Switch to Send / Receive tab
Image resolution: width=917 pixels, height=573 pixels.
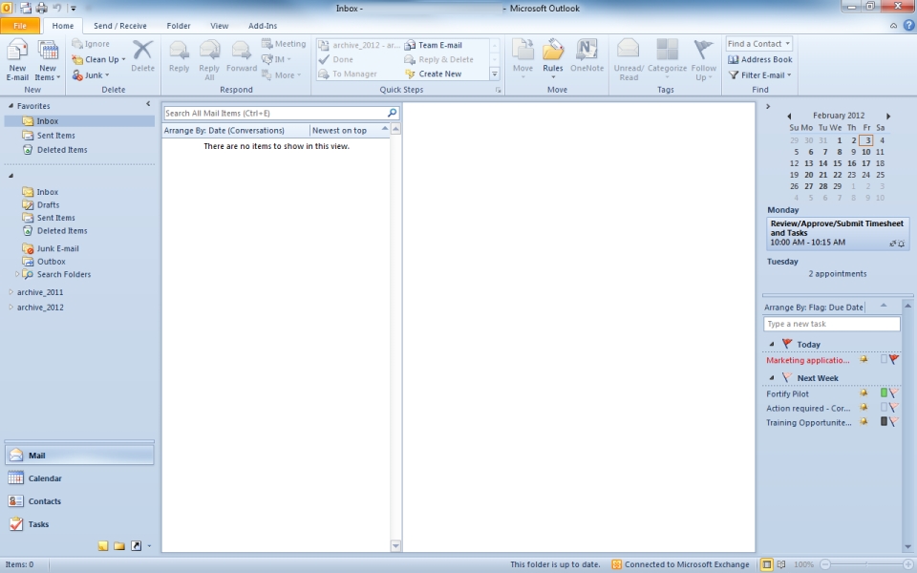pyautogui.click(x=120, y=26)
